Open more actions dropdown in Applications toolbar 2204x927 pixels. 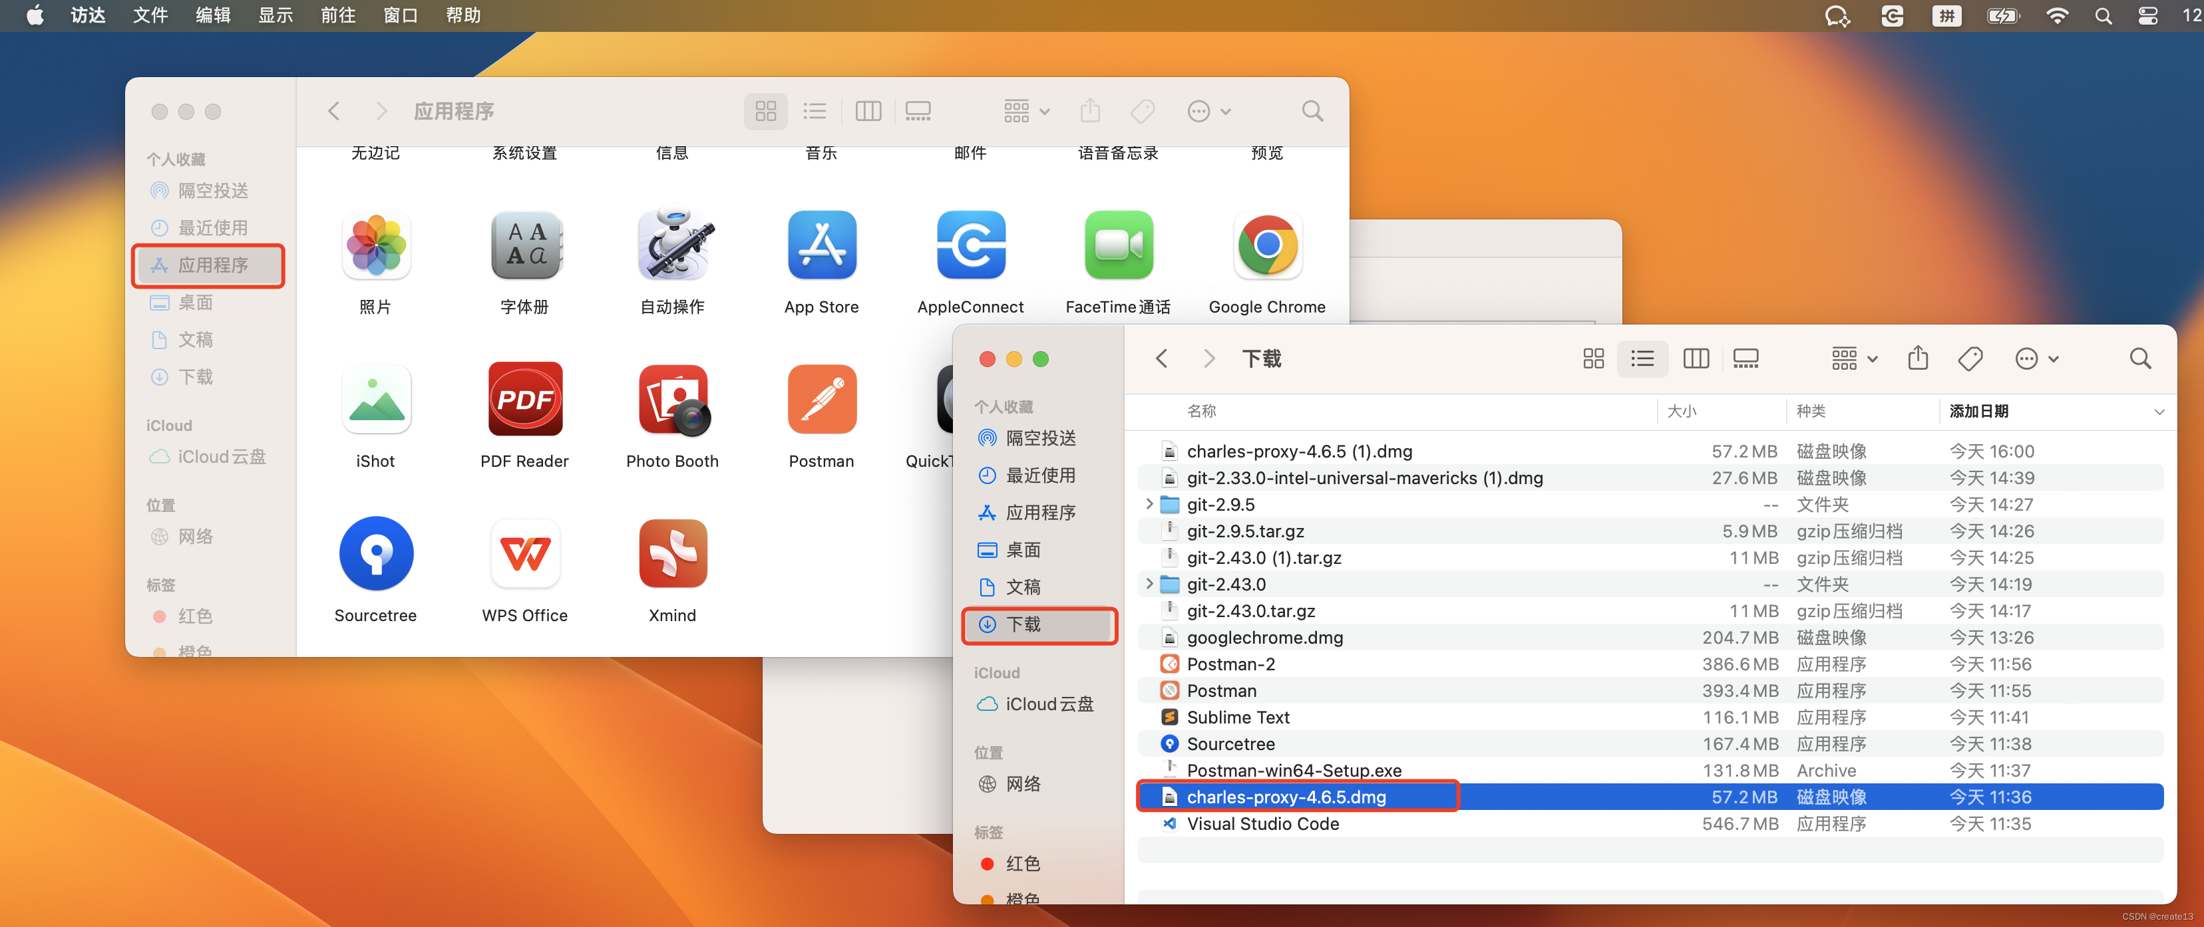pyautogui.click(x=1210, y=111)
